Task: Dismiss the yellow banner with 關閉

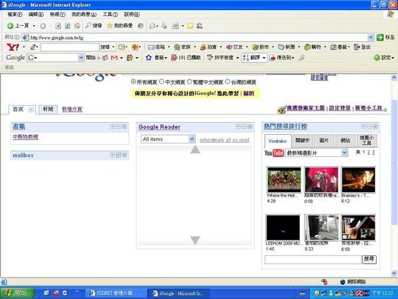Action: click(x=249, y=94)
